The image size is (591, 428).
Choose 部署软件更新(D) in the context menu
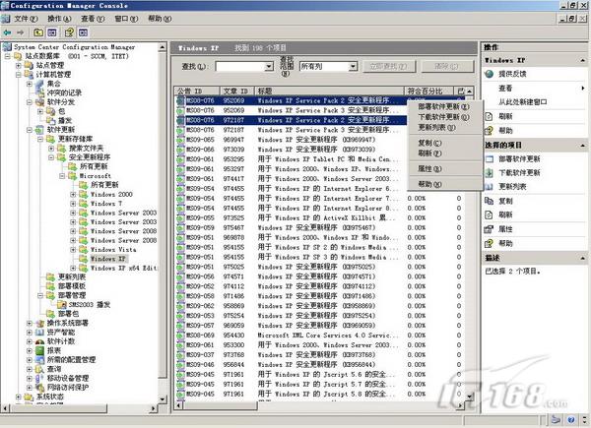pyautogui.click(x=443, y=107)
